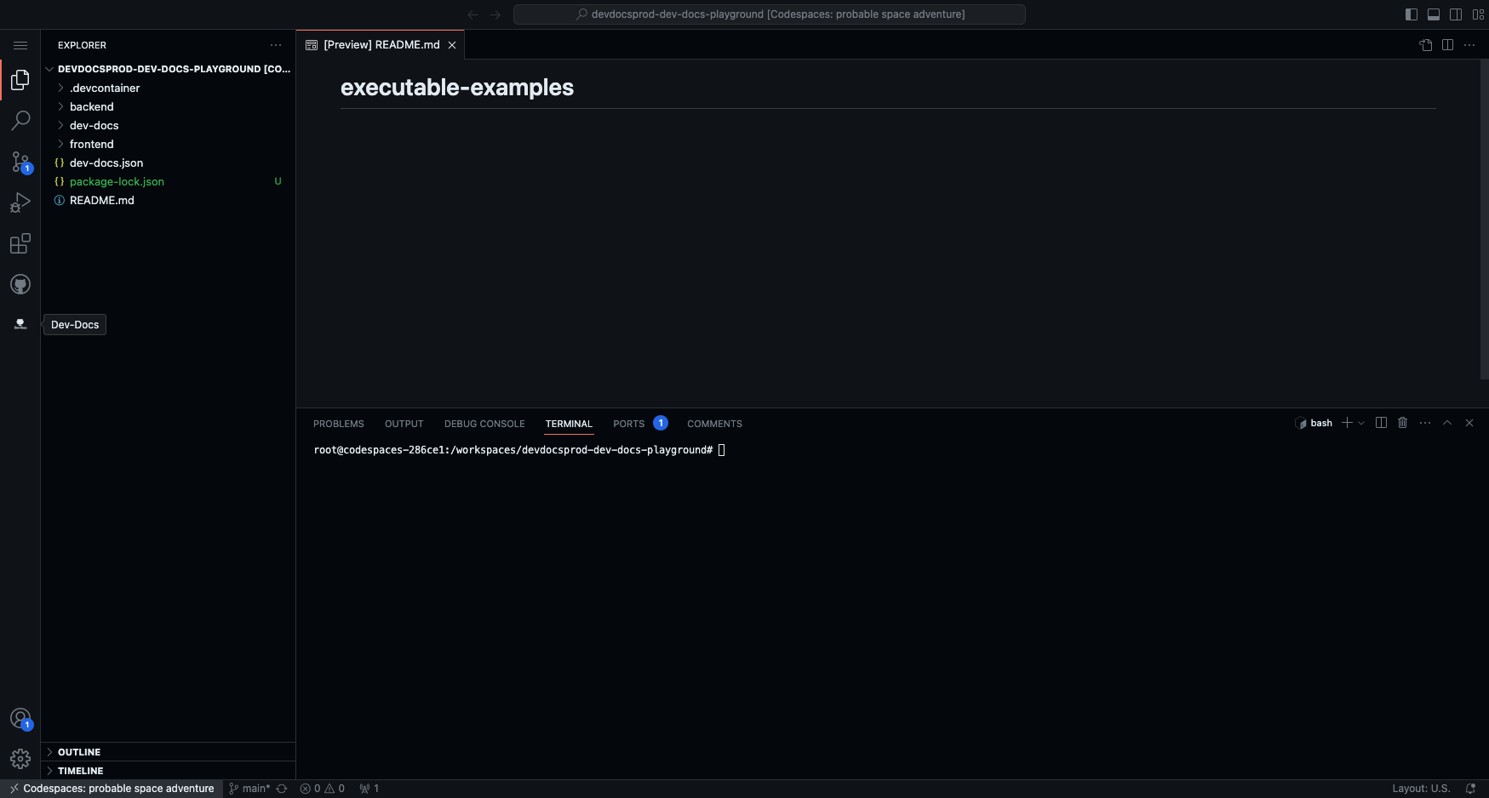Open Source Control view
The image size is (1489, 798).
pos(20,162)
